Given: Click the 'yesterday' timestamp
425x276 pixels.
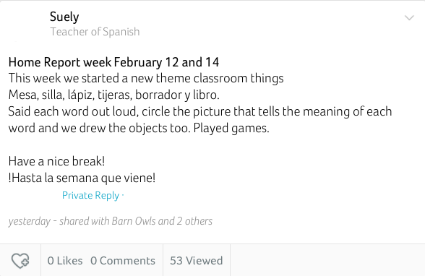Looking at the screenshot, I should point(29,221).
